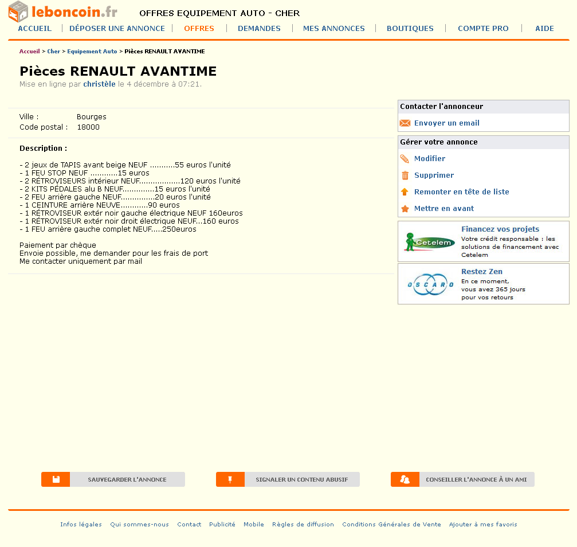Open the Mes annonces menu item

point(333,28)
